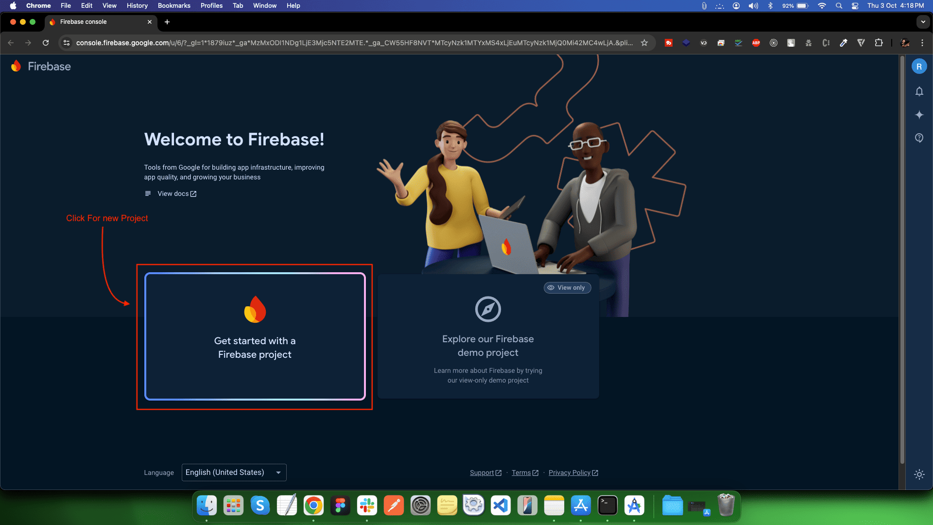Toggle light/dark theme sun icon
The width and height of the screenshot is (933, 525).
(x=919, y=474)
